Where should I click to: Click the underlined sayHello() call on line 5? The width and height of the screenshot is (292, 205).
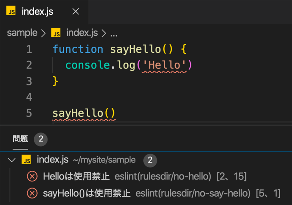tap(84, 114)
